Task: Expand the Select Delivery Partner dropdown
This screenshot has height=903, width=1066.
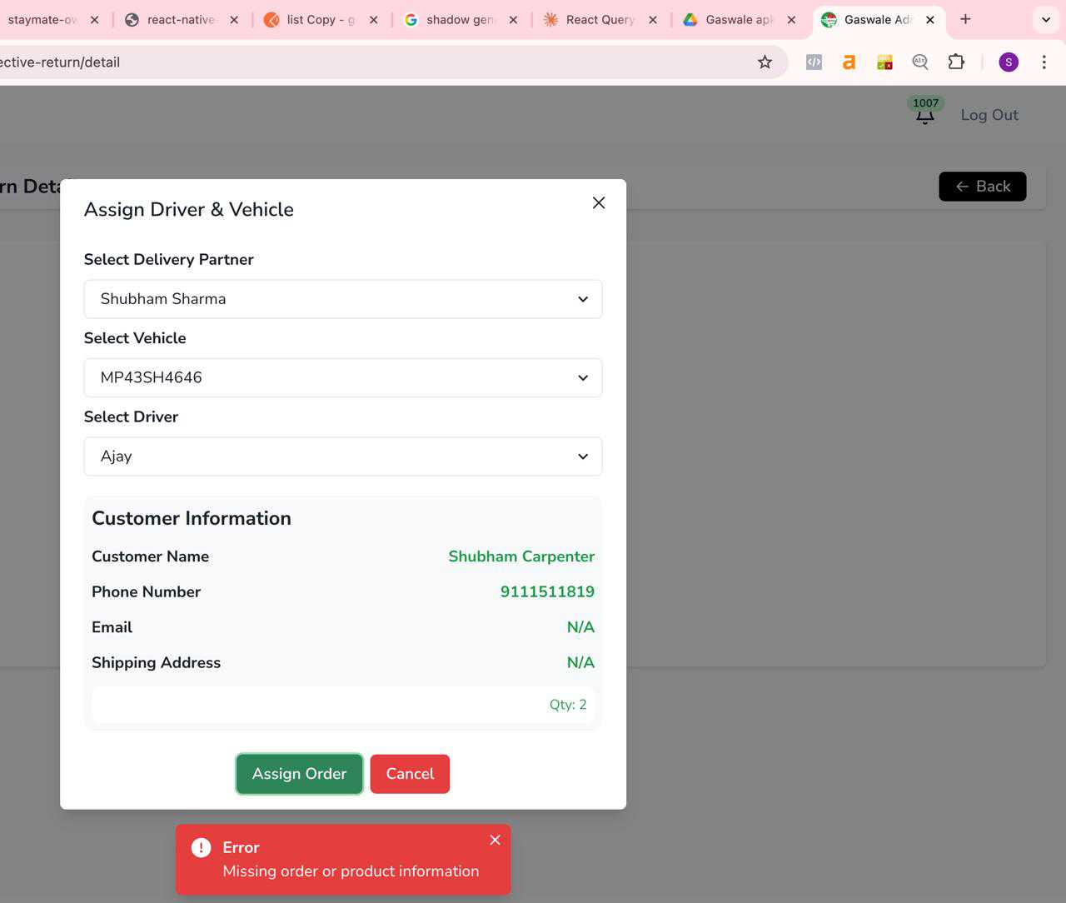Action: point(342,299)
